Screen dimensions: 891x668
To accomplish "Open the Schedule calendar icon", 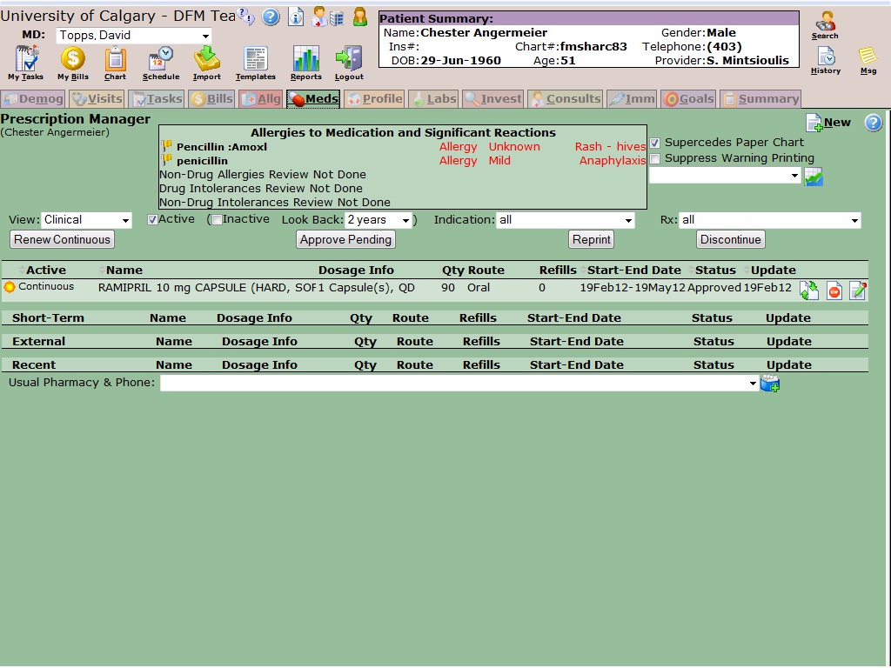I will 160,61.
